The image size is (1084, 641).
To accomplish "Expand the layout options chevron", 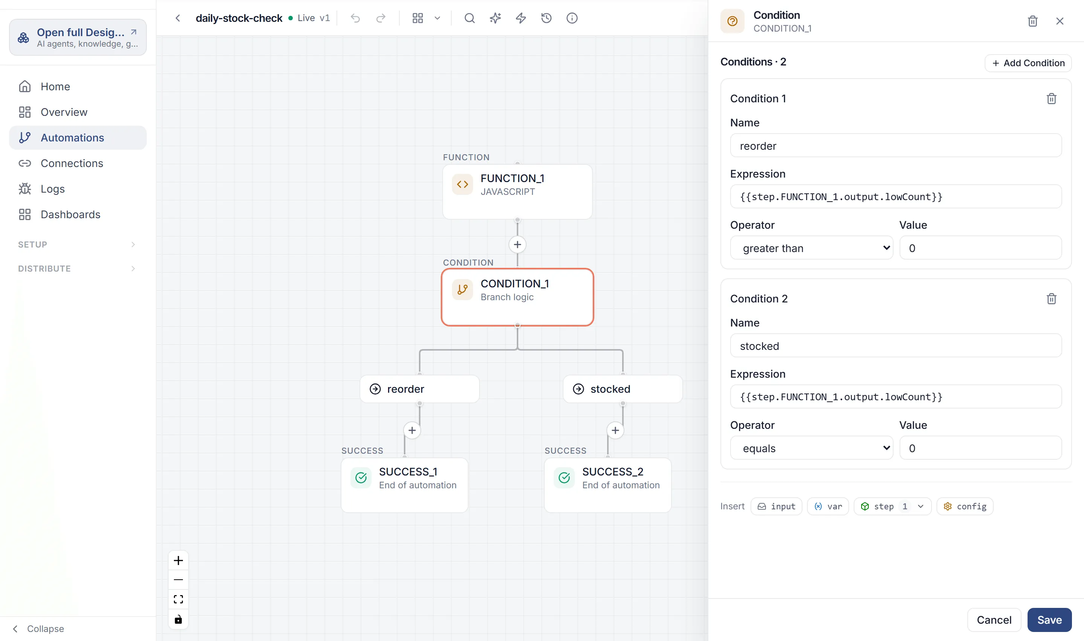I will pos(437,18).
